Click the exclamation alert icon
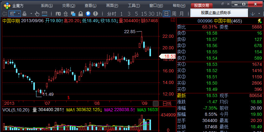This screenshot has width=264, height=132. click(96, 14)
